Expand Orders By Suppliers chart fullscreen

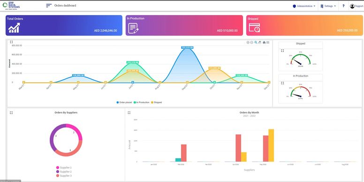11,113
